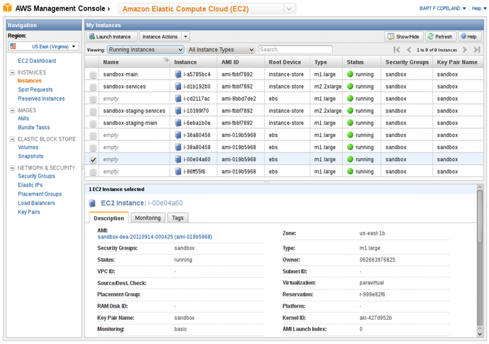
Task: Open the Instance Actions arrow dropdown
Action: point(185,37)
